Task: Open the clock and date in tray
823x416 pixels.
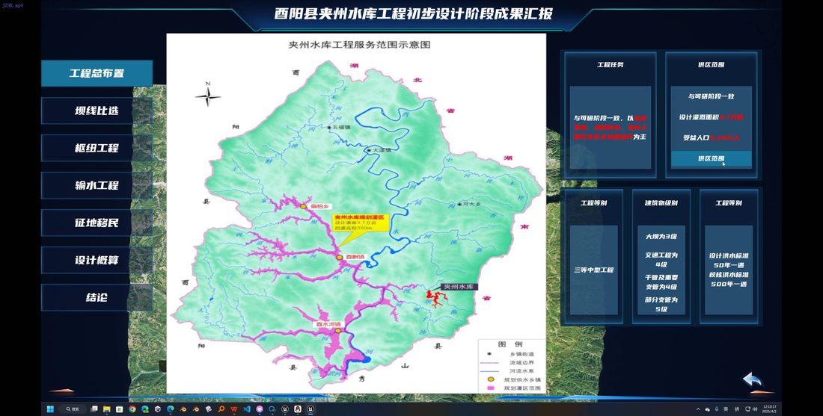Action: 769,409
